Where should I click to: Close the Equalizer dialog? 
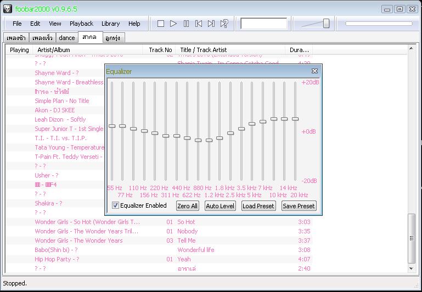click(314, 71)
